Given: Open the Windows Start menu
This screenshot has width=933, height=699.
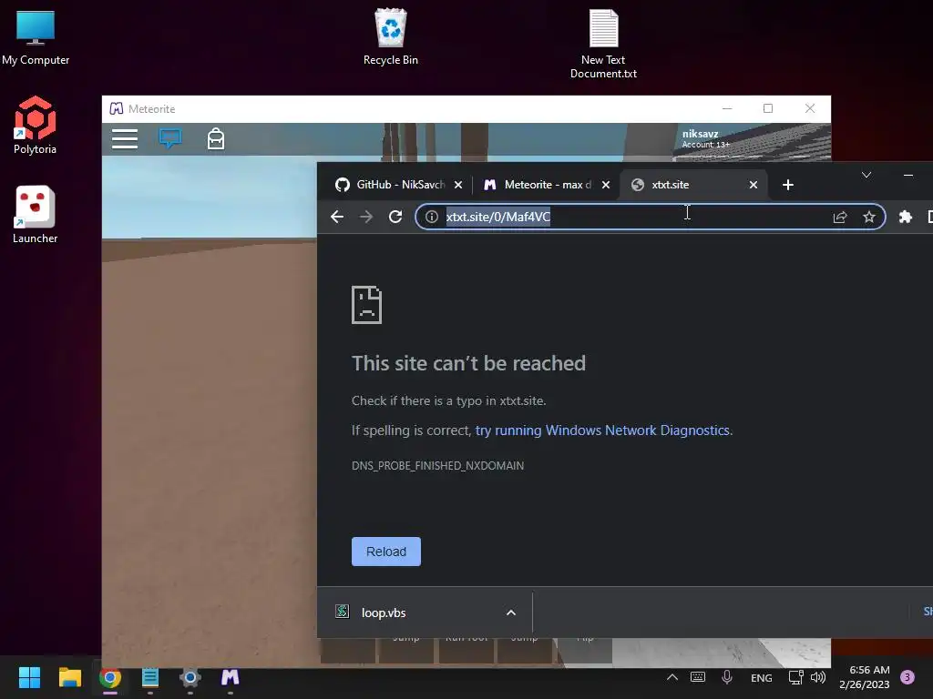Looking at the screenshot, I should point(29,677).
